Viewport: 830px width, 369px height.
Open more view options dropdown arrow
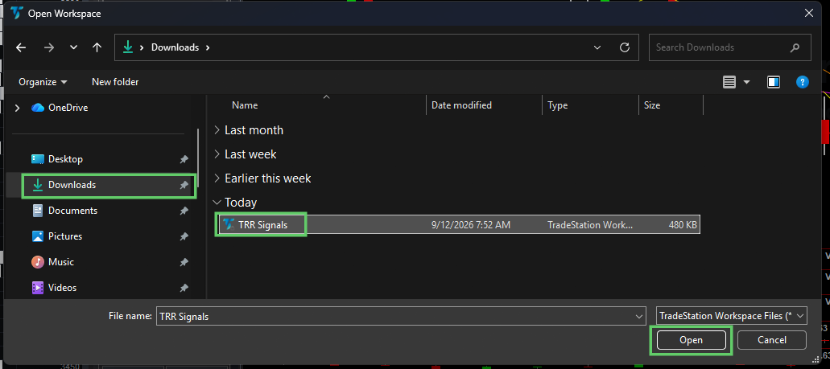pos(747,82)
